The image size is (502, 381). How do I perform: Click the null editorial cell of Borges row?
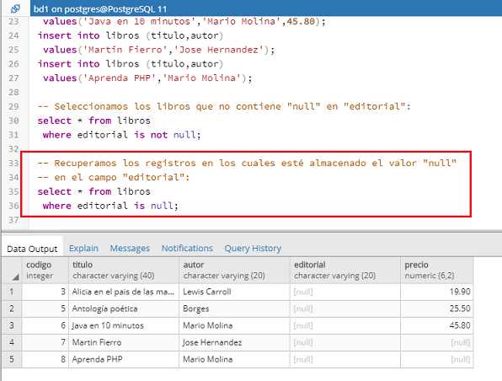[345, 309]
